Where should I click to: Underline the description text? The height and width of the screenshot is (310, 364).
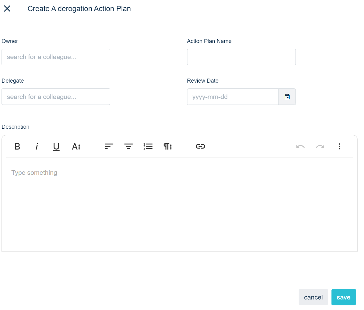(x=56, y=146)
